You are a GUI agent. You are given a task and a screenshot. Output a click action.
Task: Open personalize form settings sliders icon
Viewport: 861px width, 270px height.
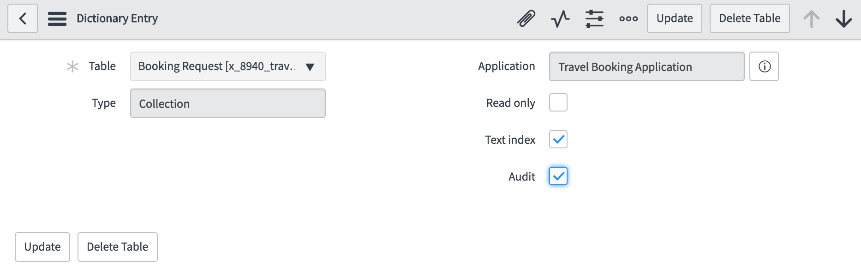pyautogui.click(x=594, y=19)
